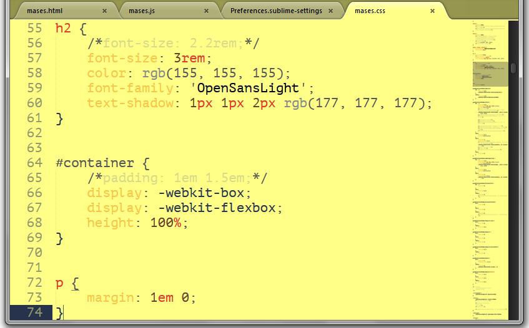Click the -webkit-box value

point(201,193)
